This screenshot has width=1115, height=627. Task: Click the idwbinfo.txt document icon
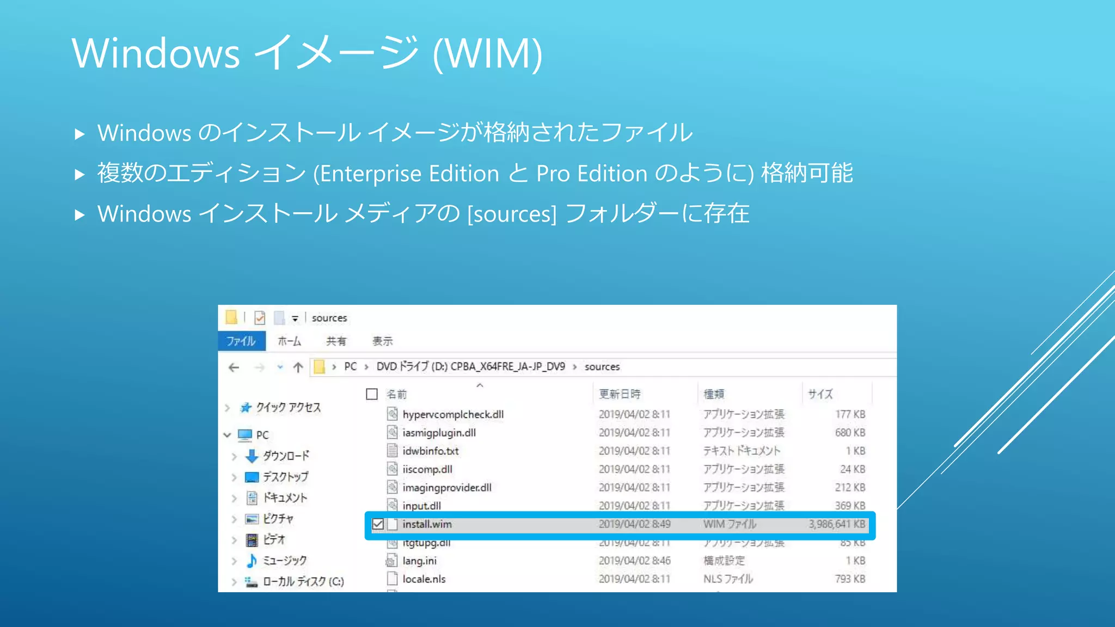(x=393, y=451)
